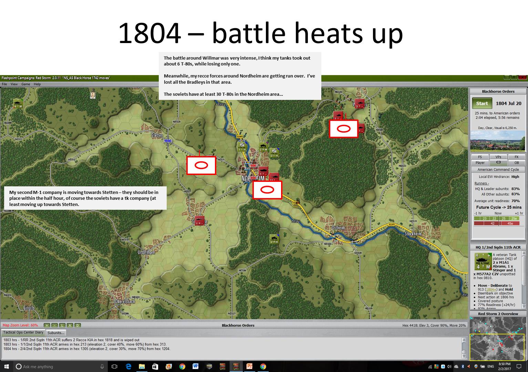Click the terrain photo thumbnail
Image resolution: width=528 pixels, height=372 pixels.
point(498,141)
